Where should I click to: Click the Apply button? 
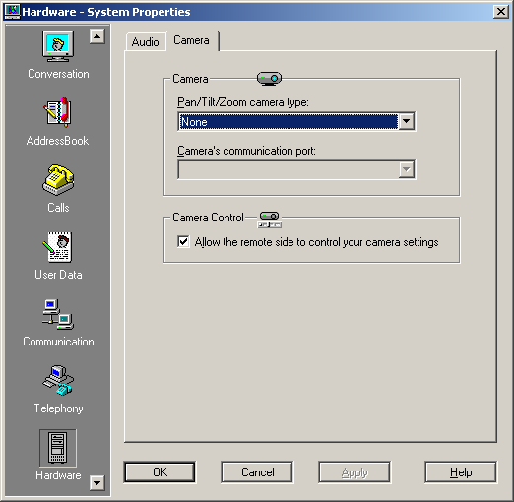click(354, 472)
